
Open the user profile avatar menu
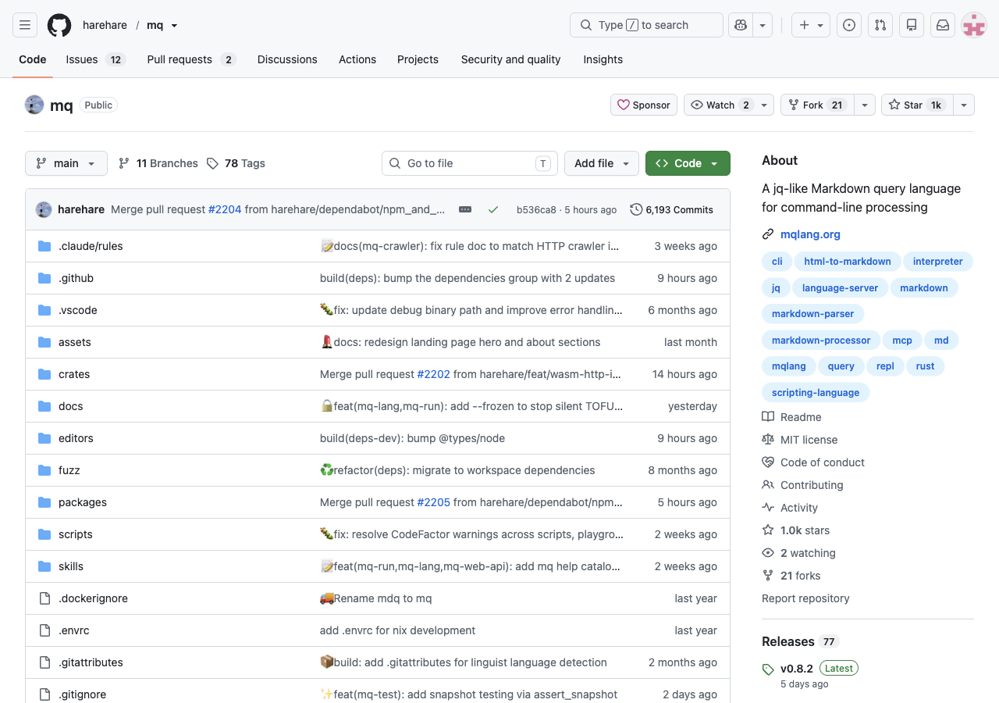(974, 25)
